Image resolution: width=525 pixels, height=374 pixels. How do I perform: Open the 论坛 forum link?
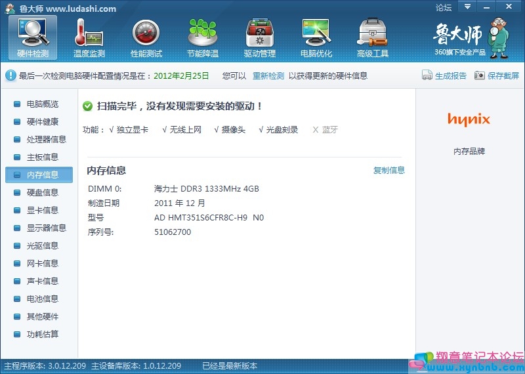(444, 7)
